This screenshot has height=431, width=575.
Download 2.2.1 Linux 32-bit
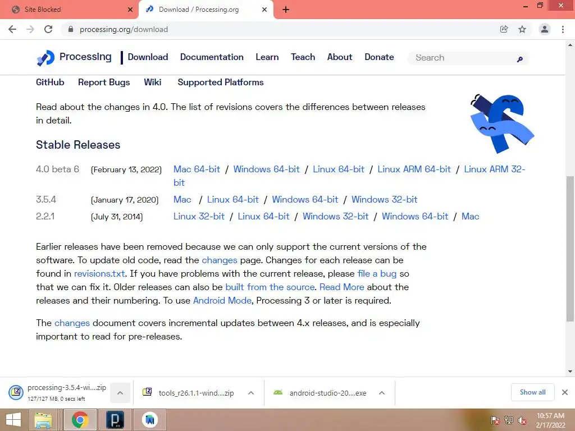pyautogui.click(x=199, y=217)
